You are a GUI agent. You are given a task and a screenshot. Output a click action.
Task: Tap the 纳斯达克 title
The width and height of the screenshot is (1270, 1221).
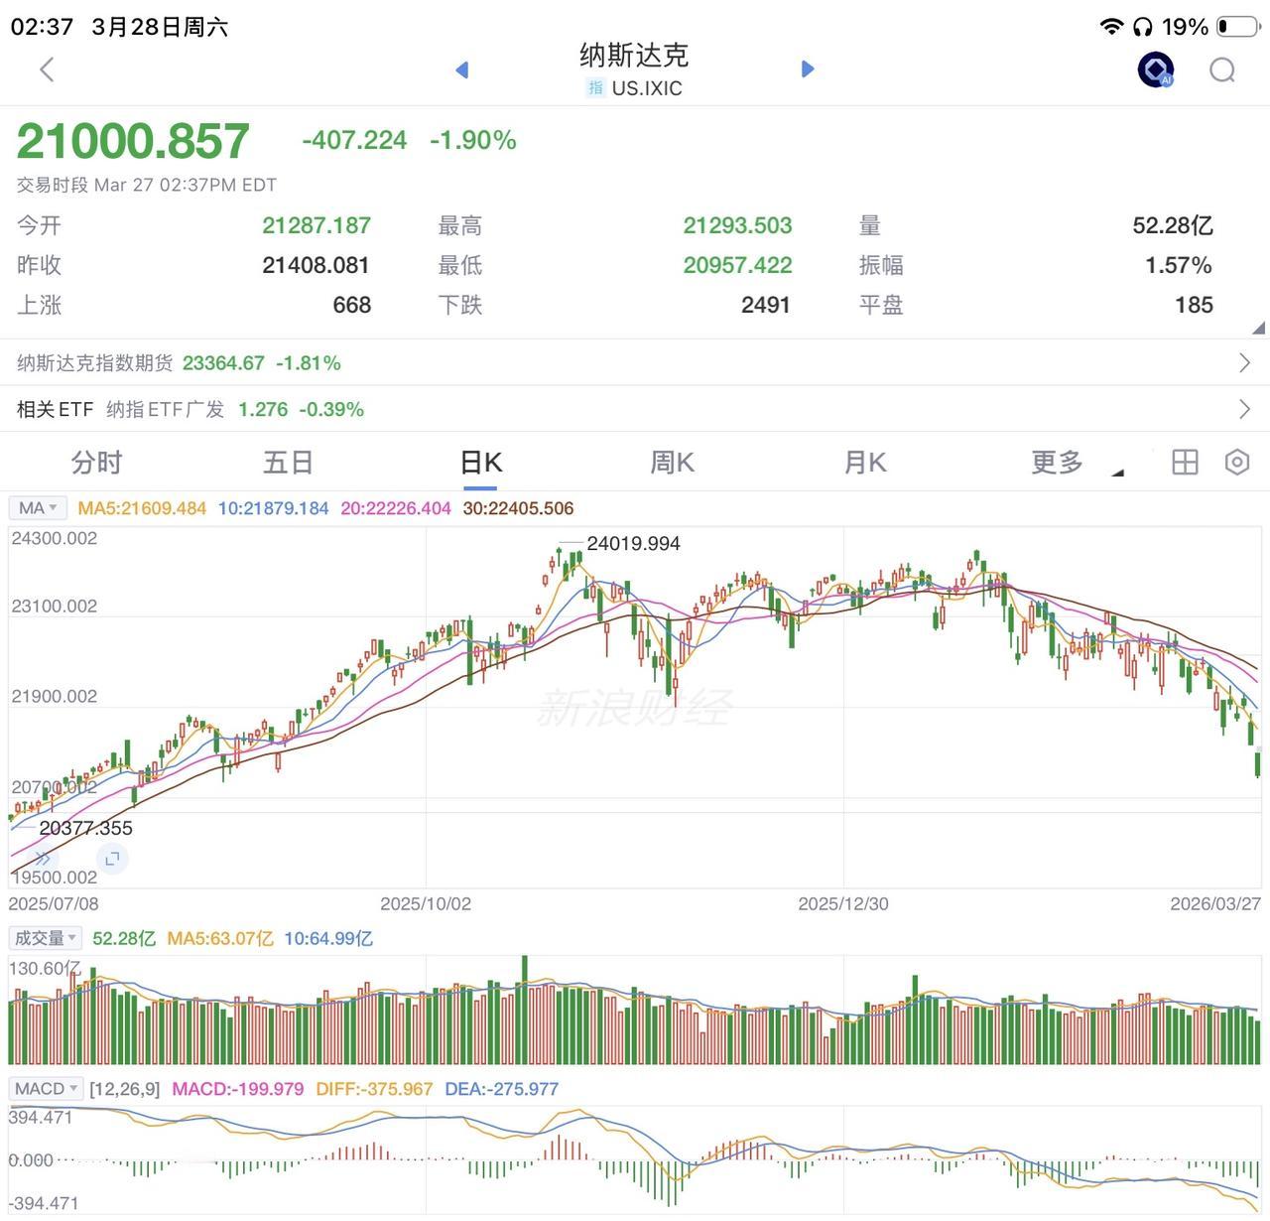[634, 55]
